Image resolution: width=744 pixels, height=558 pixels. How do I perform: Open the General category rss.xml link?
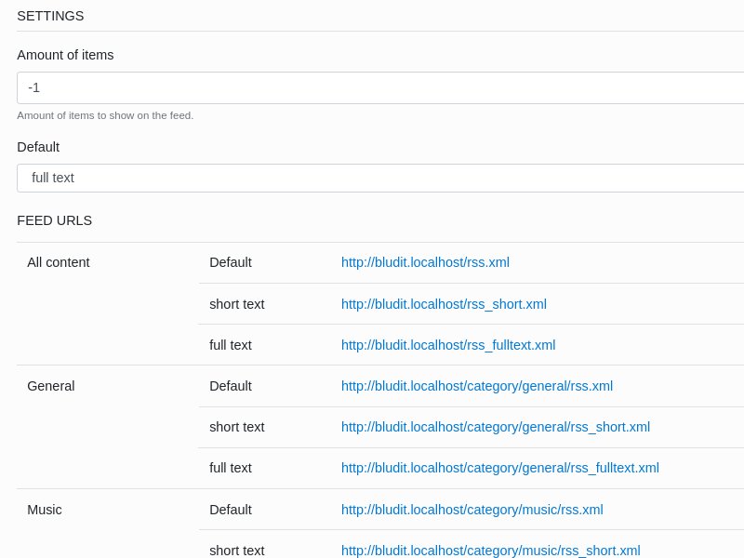coord(477,386)
